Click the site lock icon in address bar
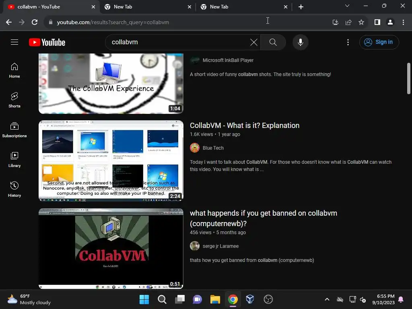 coord(50,22)
